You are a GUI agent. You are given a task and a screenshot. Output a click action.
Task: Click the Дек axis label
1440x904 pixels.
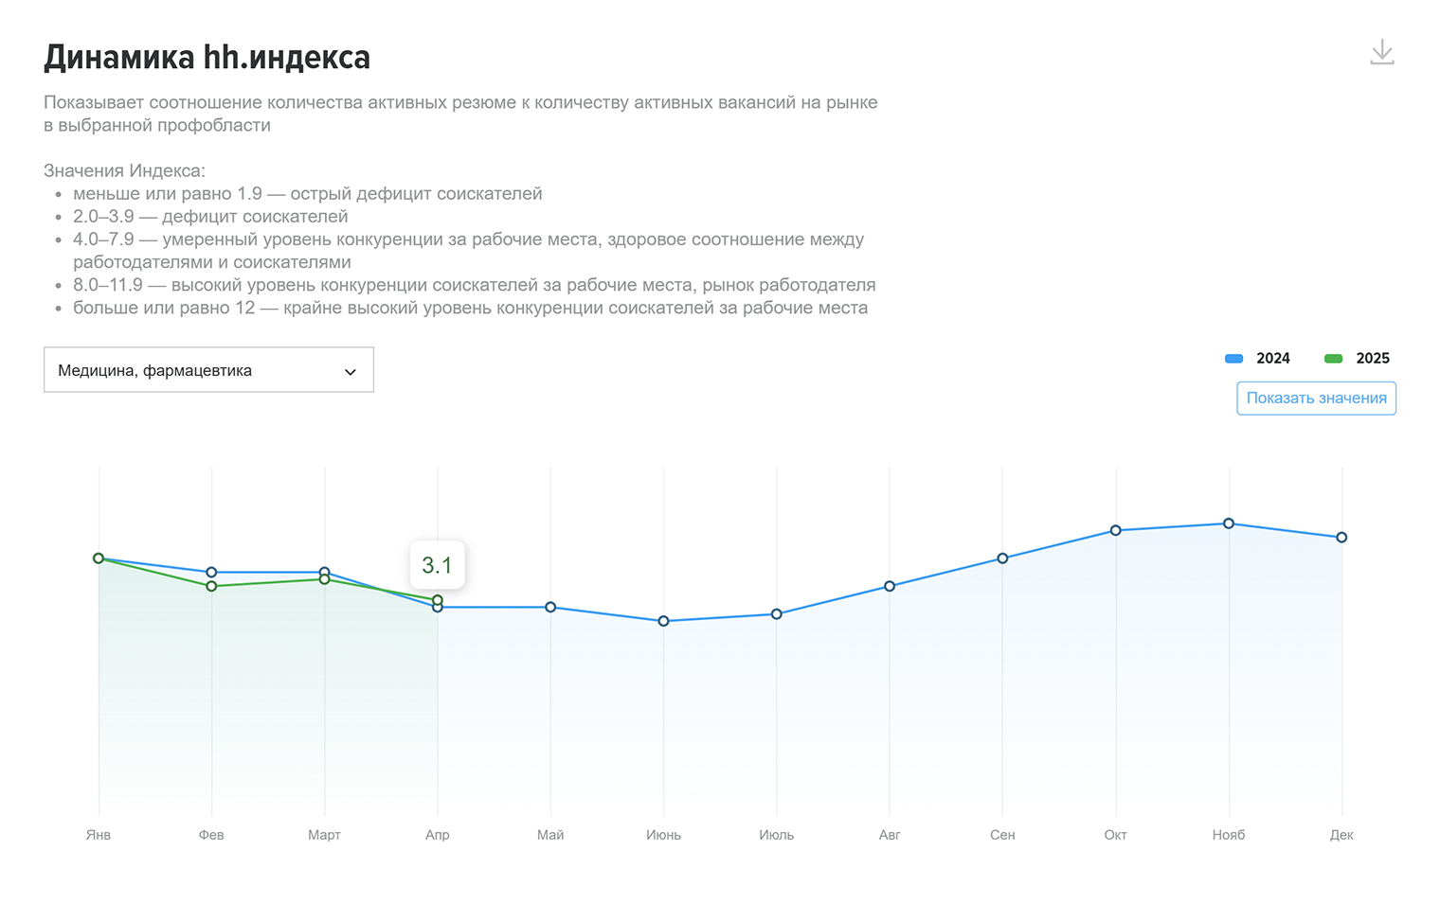pyautogui.click(x=1341, y=835)
